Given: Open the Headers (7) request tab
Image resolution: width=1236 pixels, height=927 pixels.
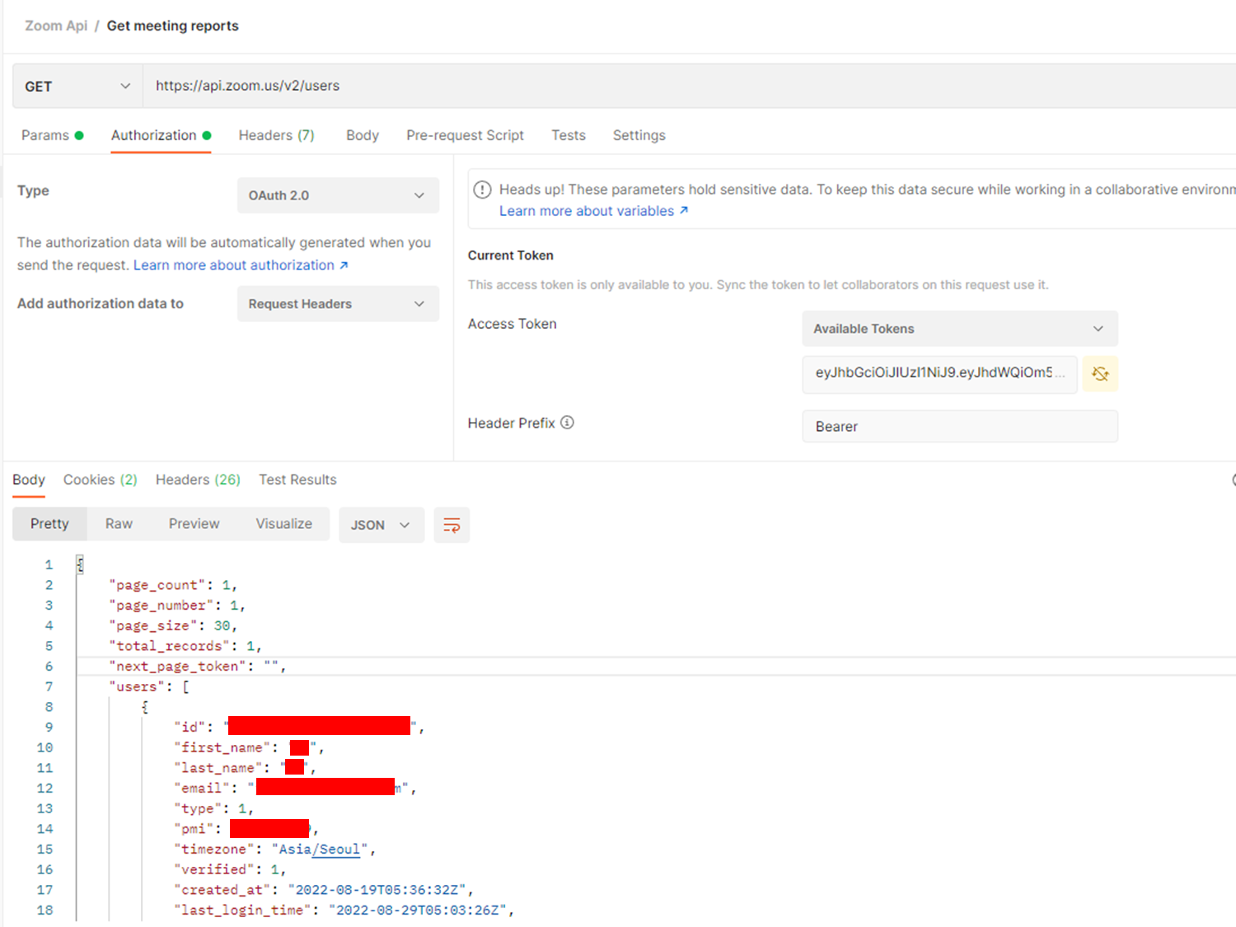Looking at the screenshot, I should [277, 135].
